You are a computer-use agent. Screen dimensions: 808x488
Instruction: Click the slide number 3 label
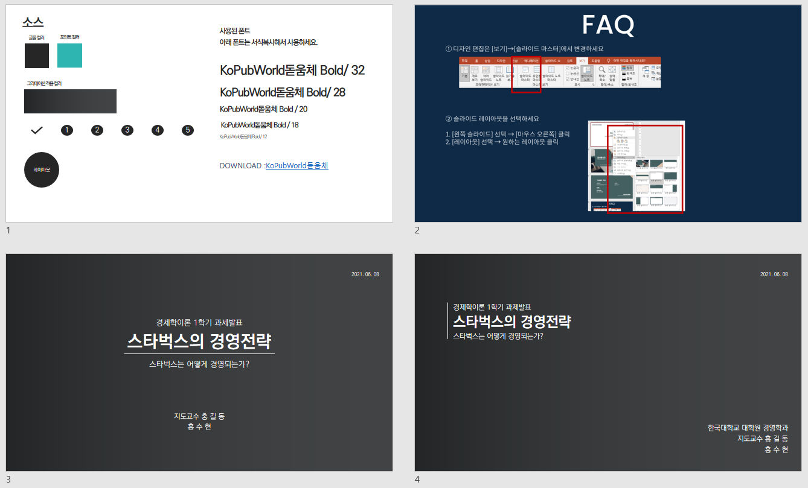coord(8,480)
